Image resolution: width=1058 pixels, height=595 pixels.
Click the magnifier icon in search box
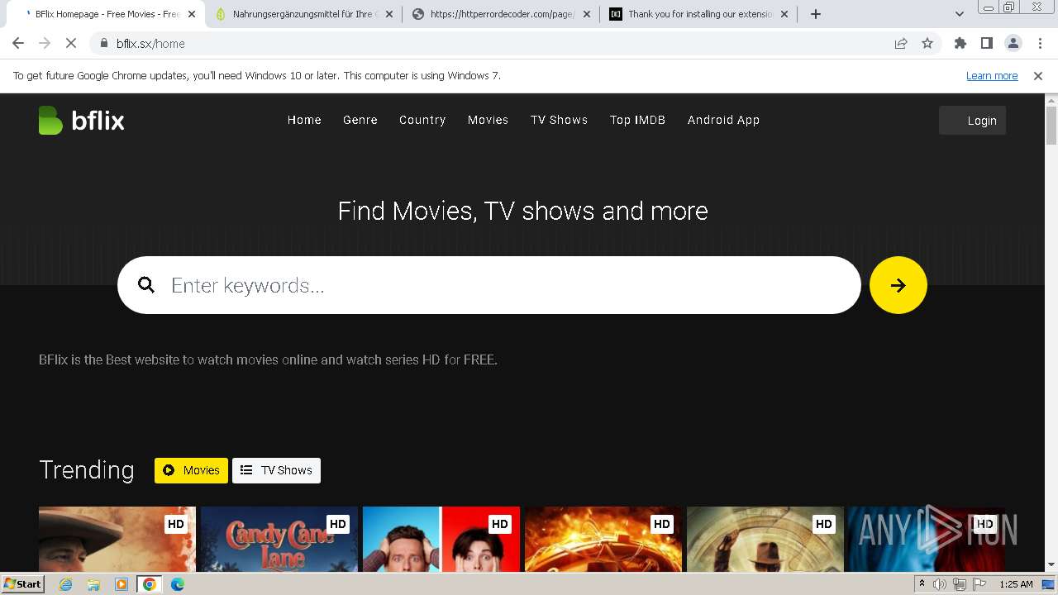coord(146,285)
